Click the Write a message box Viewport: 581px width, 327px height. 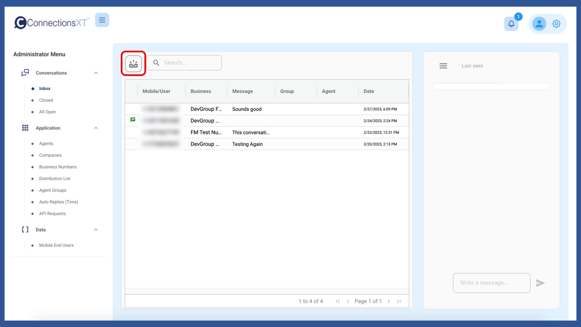click(x=491, y=283)
